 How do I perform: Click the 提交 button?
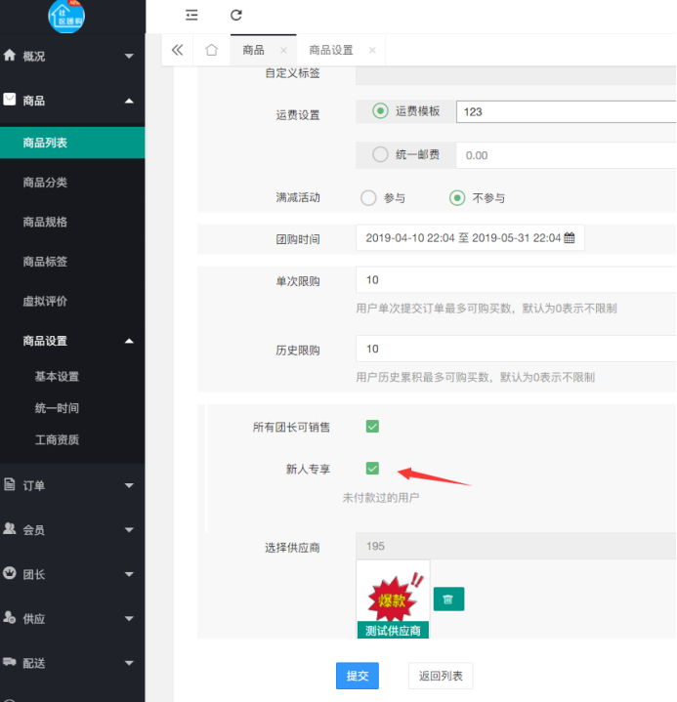[x=357, y=676]
